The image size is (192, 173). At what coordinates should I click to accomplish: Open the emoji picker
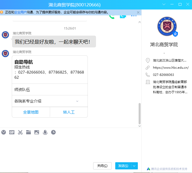[4, 132]
